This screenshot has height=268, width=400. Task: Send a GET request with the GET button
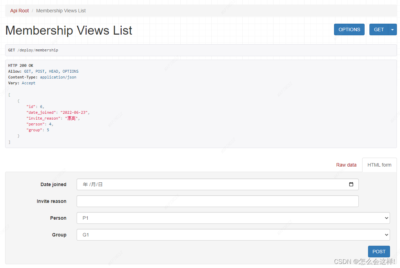(x=379, y=29)
